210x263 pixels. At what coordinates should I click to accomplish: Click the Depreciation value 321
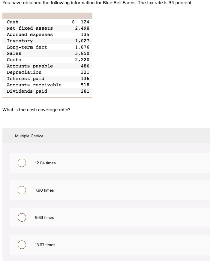(85, 72)
